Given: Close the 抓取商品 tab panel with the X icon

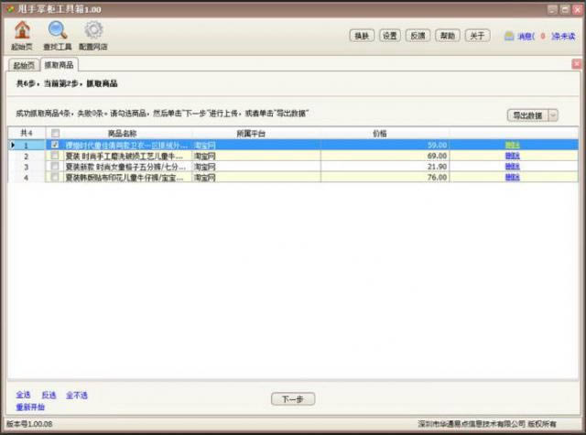Looking at the screenshot, I should [x=576, y=64].
